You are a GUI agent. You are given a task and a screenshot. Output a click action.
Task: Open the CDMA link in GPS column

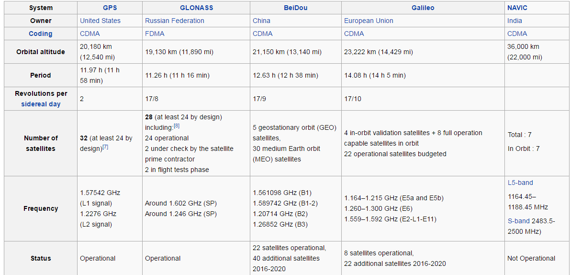(90, 34)
